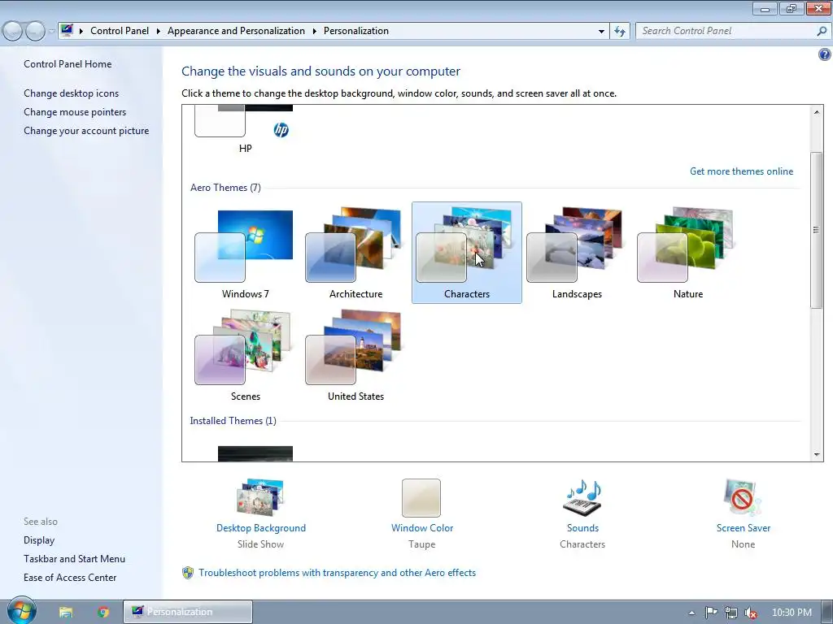Click the help question mark icon

(825, 54)
